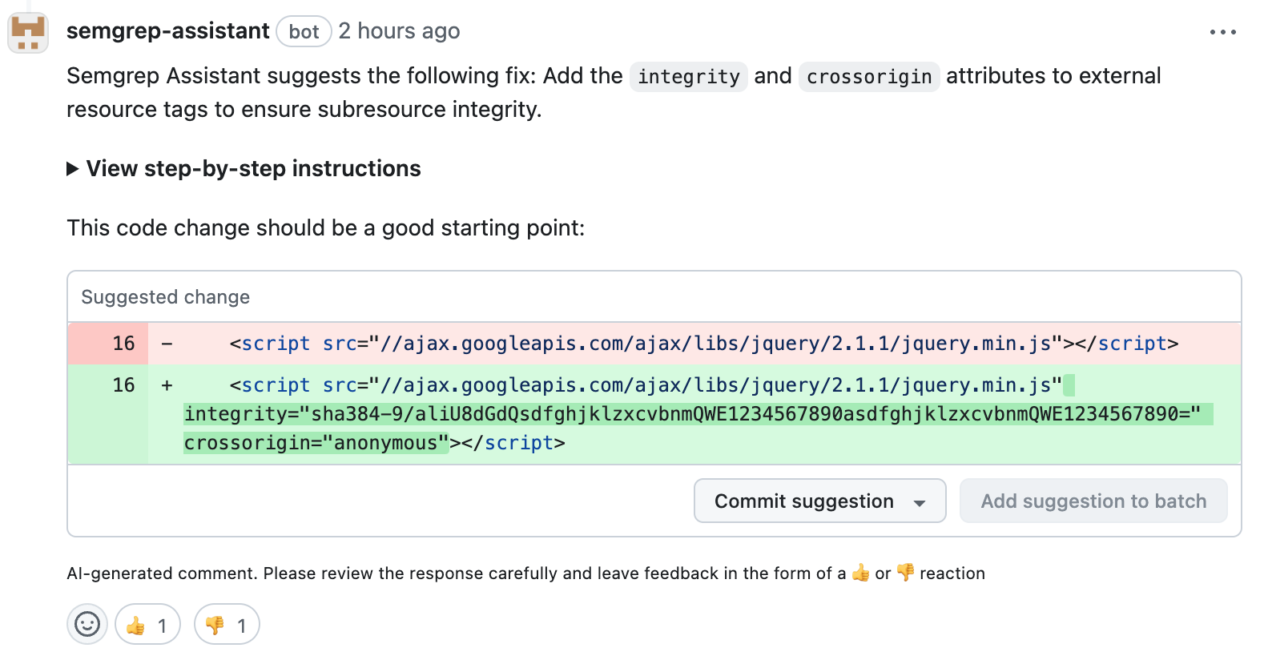Screen dimensions: 1264x660
Task: Expand the View step-by-step instructions section
Action: coord(253,168)
